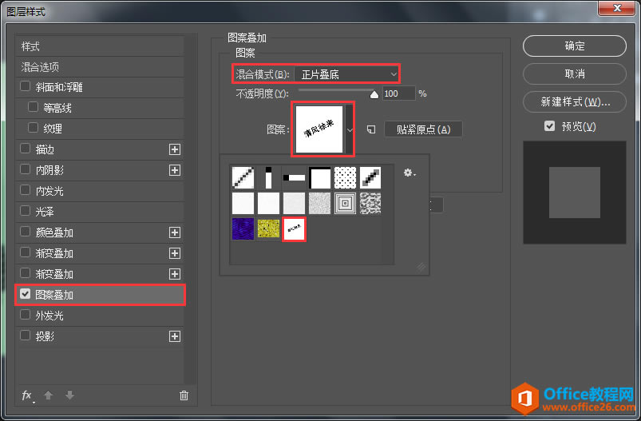Open the fx add-style menu
Screen dimensions: 641x421
pos(27,395)
